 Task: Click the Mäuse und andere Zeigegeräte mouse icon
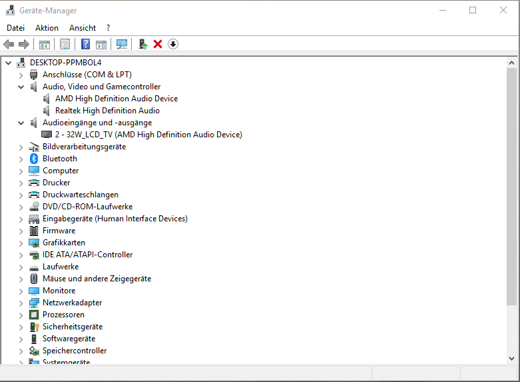point(34,279)
